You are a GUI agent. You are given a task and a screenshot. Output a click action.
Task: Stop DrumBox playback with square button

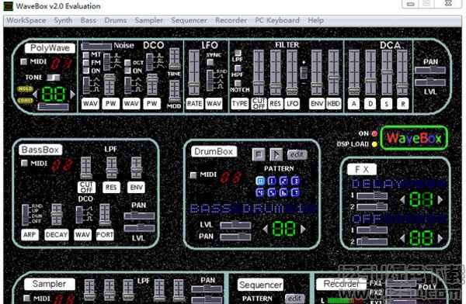tap(259, 154)
